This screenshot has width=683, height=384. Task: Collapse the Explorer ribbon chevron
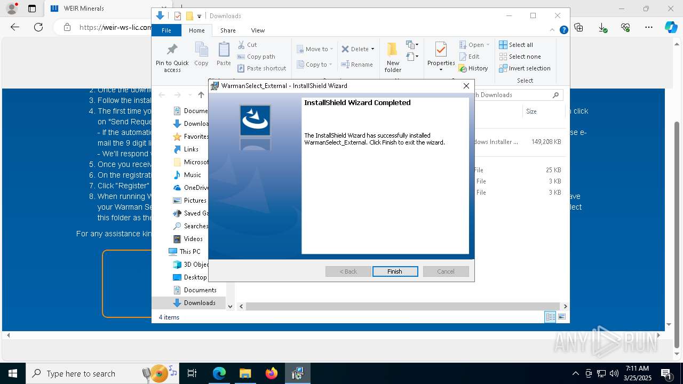[552, 30]
